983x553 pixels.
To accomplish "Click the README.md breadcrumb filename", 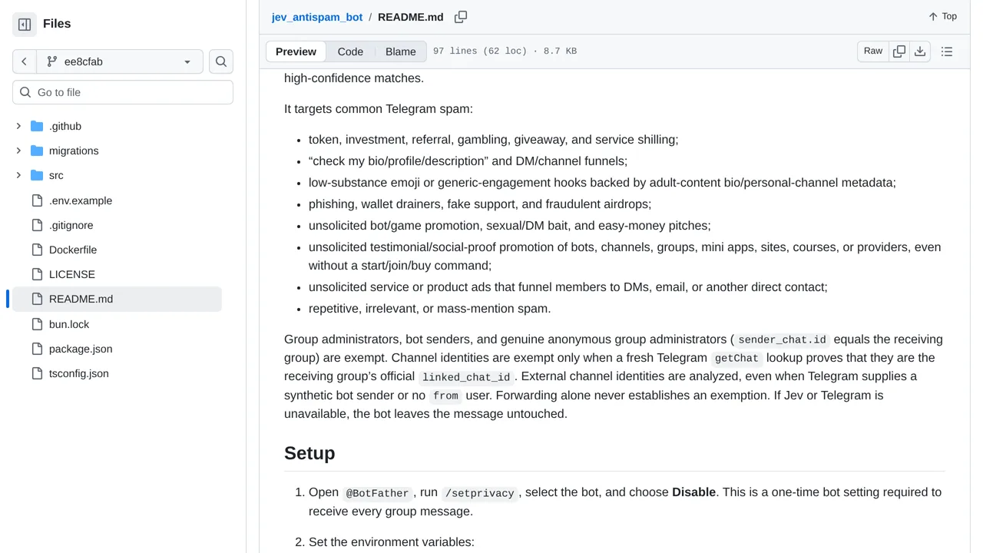I will [x=411, y=17].
